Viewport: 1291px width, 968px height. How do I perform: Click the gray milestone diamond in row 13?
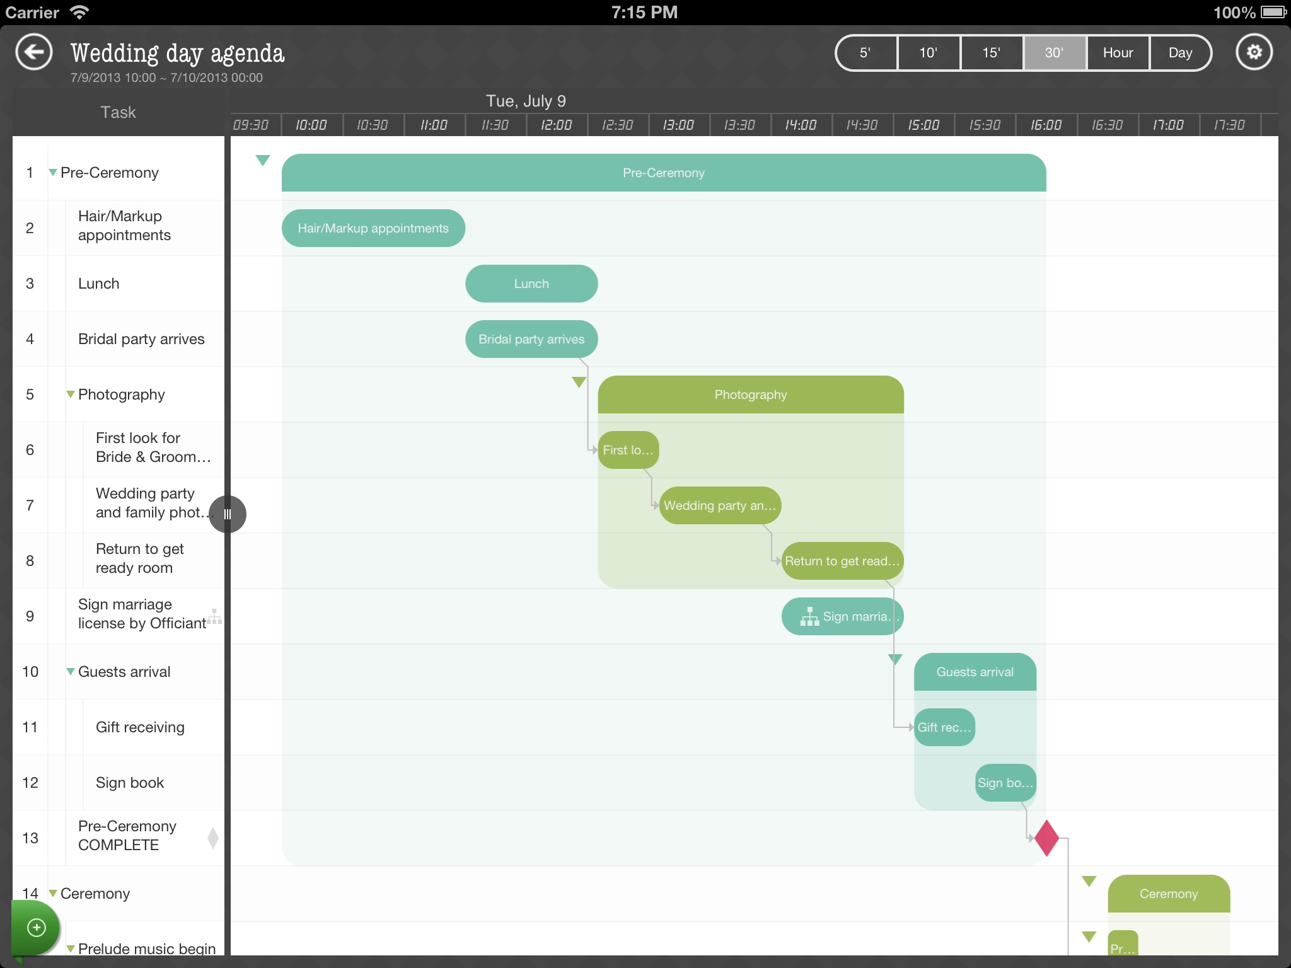point(213,838)
